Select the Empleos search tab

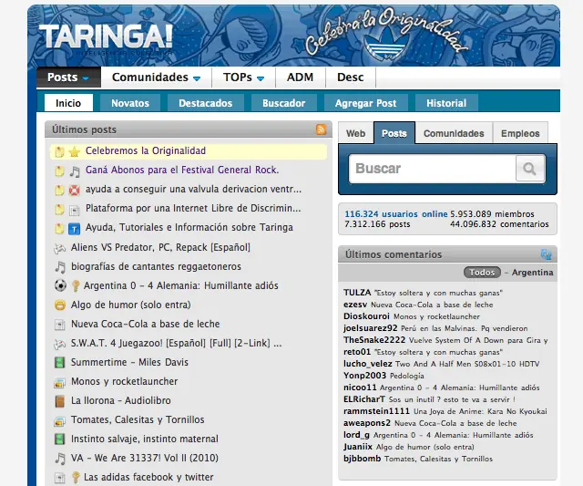point(520,133)
